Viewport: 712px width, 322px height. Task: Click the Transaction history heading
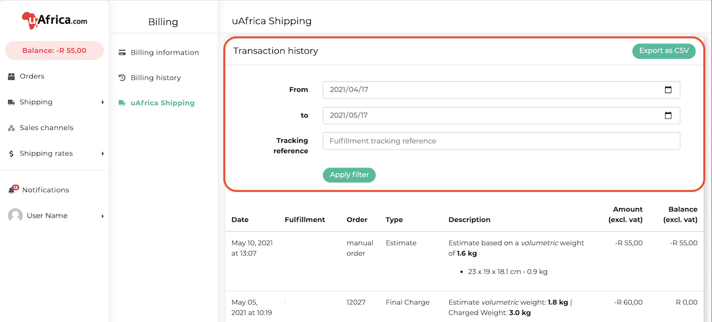pos(276,51)
